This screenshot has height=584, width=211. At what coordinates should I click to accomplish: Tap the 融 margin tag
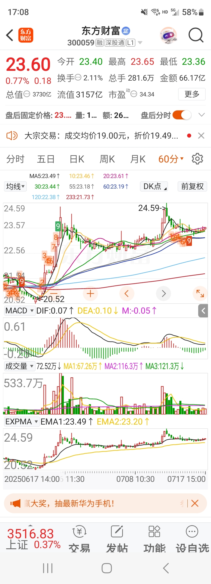click(99, 43)
